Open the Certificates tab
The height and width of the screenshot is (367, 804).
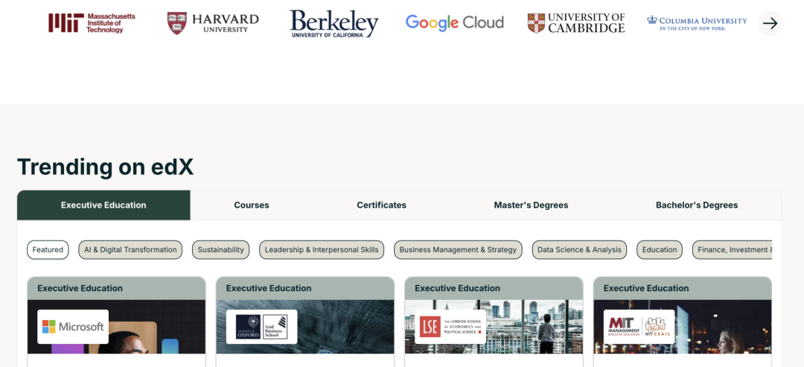coord(381,205)
